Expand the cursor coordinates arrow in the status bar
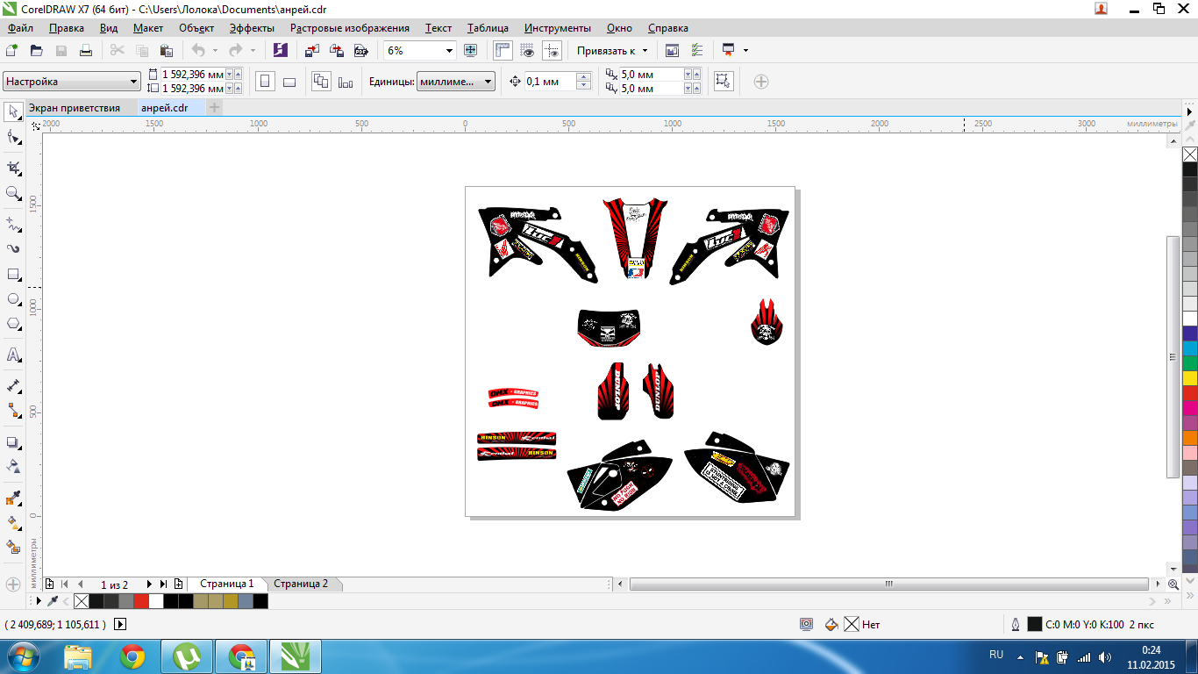Image resolution: width=1198 pixels, height=674 pixels. point(120,624)
